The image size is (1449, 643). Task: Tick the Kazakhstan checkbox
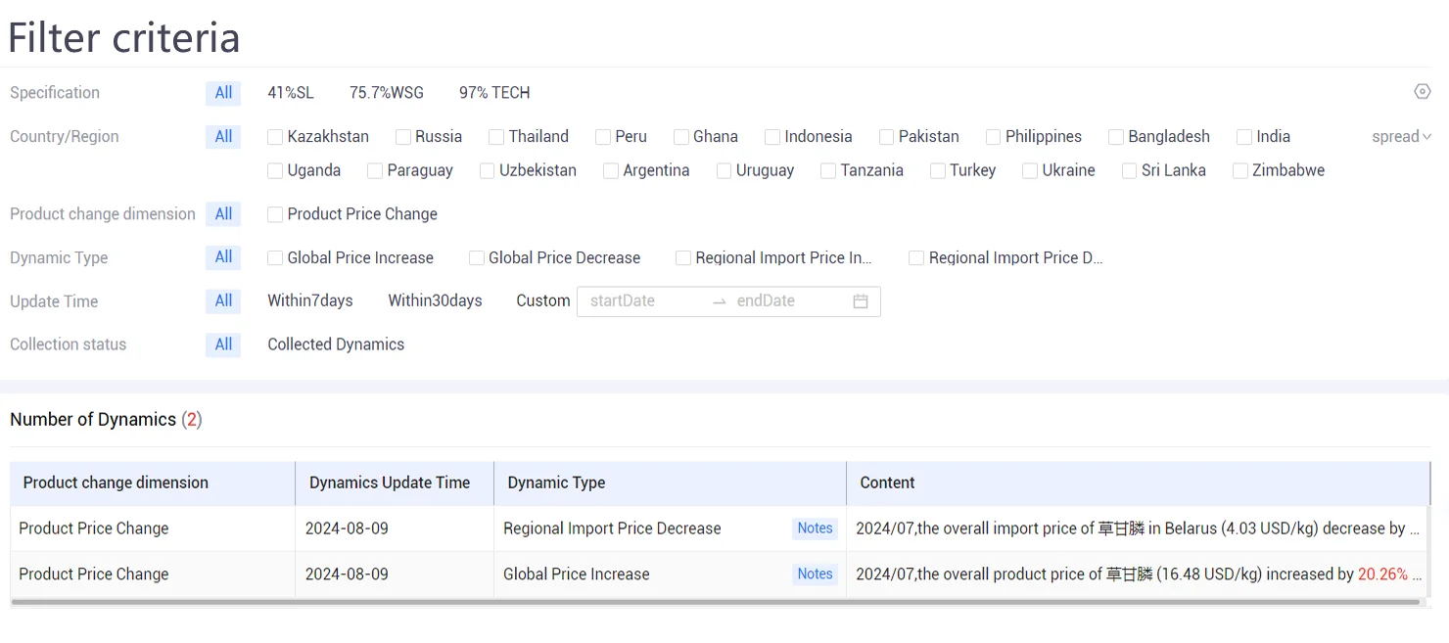pos(275,137)
